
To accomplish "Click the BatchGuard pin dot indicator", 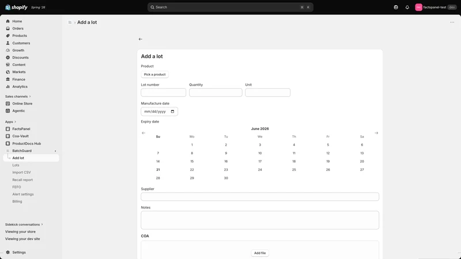I will coord(55,151).
